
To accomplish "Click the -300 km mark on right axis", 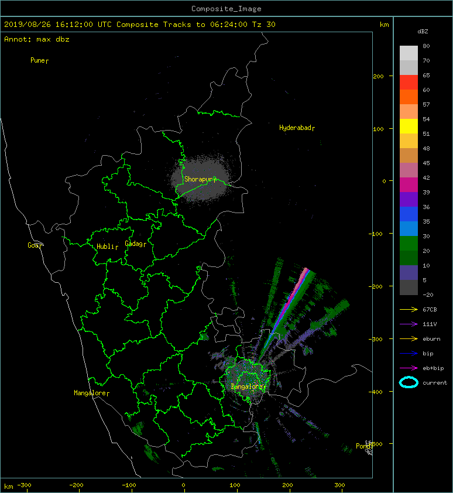I will click(x=375, y=339).
